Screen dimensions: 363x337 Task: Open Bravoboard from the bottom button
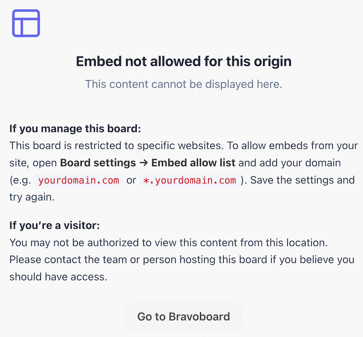tap(183, 316)
